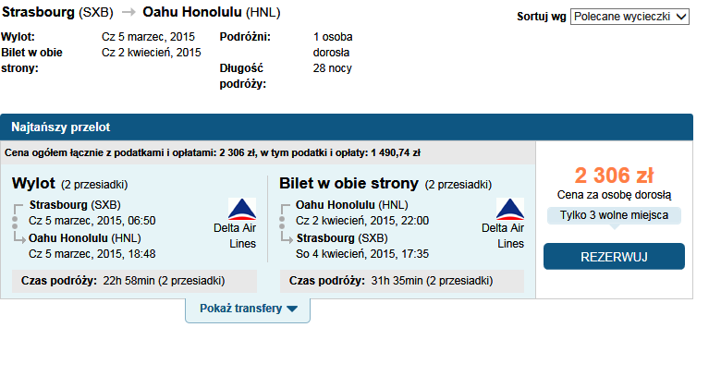Click the Wylot section heading
The image size is (721, 388).
pyautogui.click(x=33, y=183)
